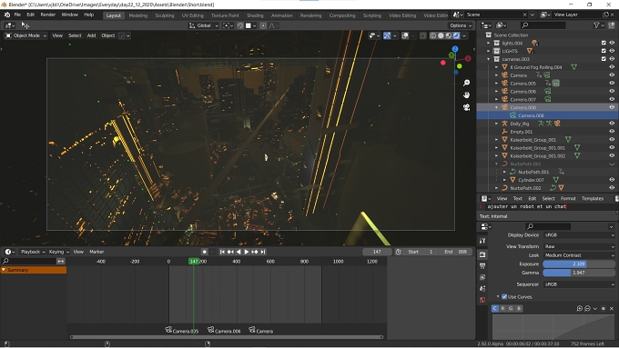Image resolution: width=619 pixels, height=348 pixels.
Task: Switch to the Shading workspace tab
Action: pyautogui.click(x=255, y=15)
